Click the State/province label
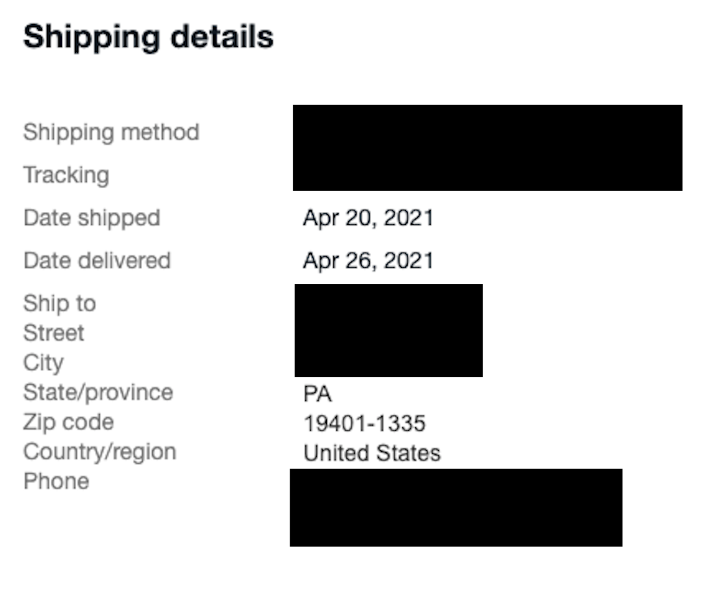 (98, 392)
